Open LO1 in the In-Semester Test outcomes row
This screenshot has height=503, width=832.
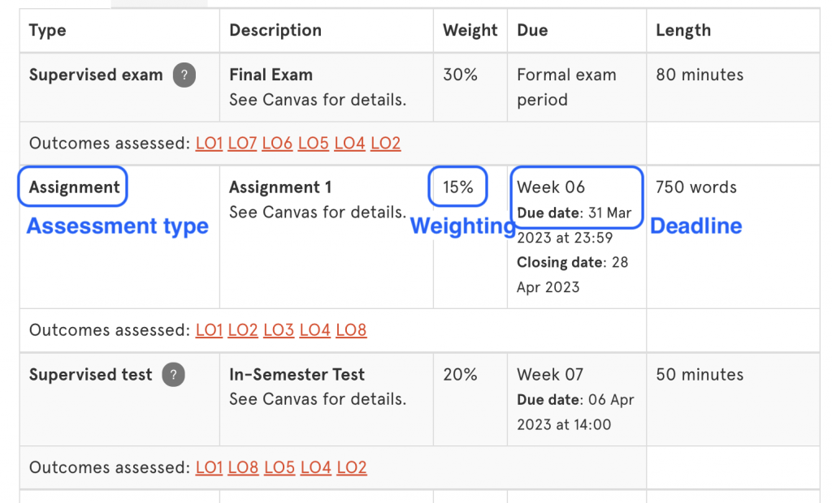[209, 467]
